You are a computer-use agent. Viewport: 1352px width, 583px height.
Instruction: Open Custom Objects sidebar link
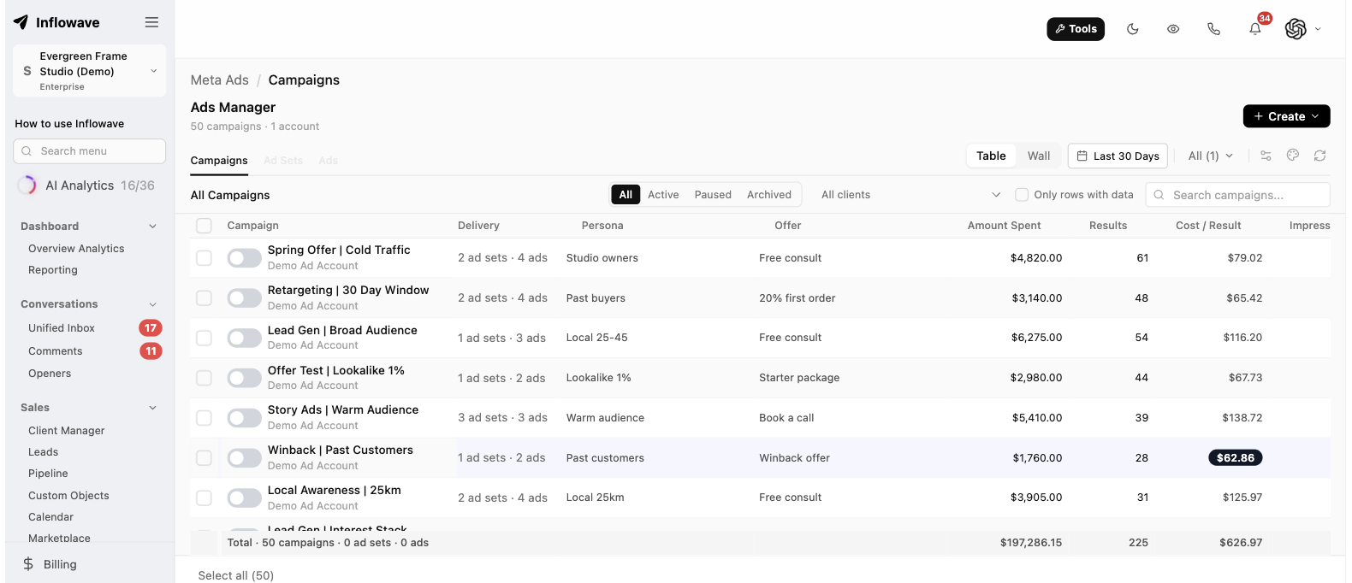tap(68, 496)
